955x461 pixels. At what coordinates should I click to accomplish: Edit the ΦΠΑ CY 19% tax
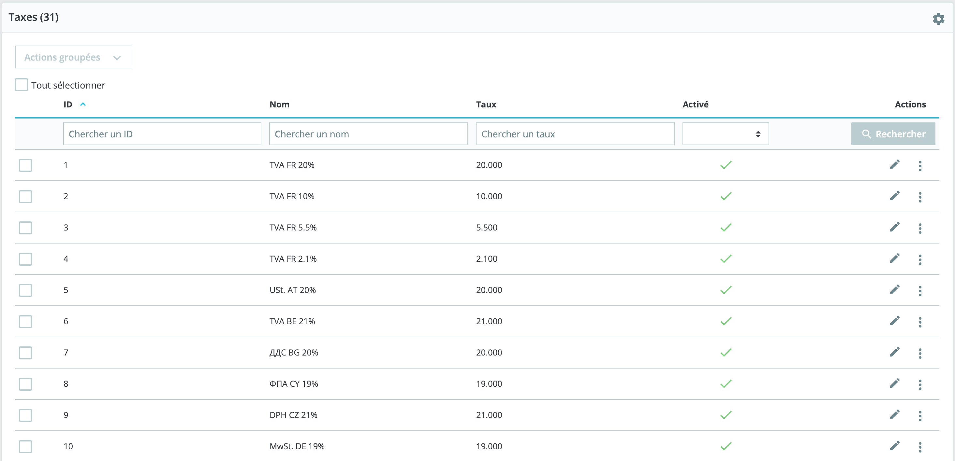[x=895, y=384]
